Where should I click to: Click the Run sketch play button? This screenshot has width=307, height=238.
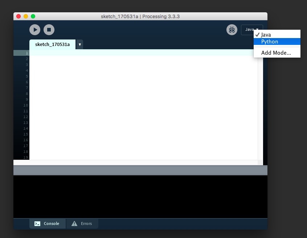(x=34, y=30)
